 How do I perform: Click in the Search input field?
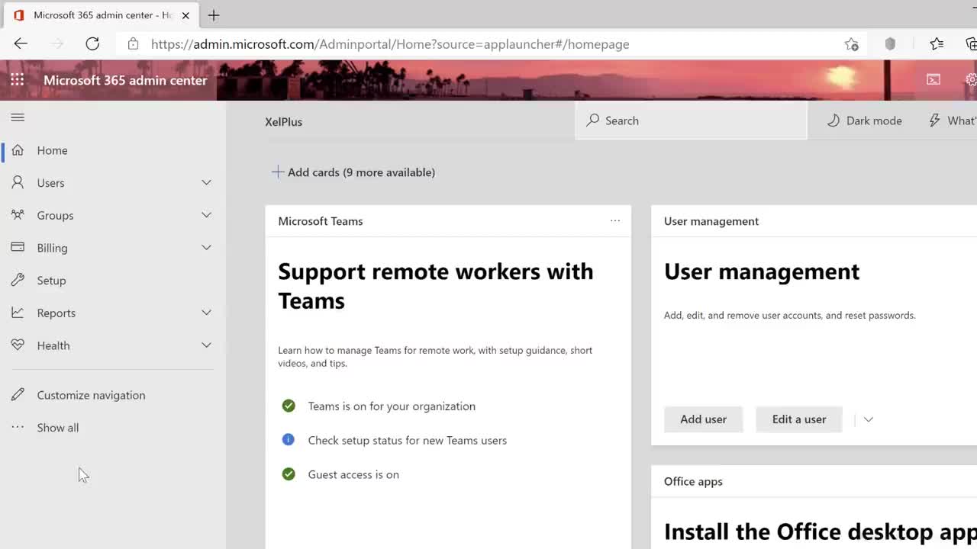[691, 120]
